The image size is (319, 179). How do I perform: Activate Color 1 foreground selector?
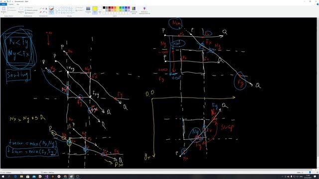(x=95, y=10)
